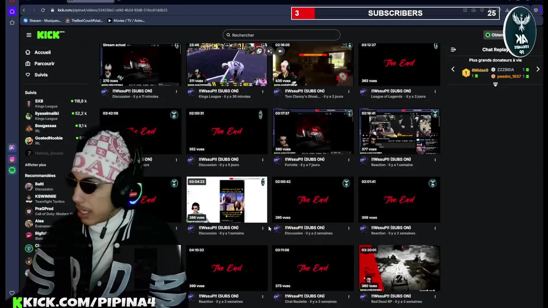Expand the donors leaderboard chevron
548x308 pixels.
point(495,85)
